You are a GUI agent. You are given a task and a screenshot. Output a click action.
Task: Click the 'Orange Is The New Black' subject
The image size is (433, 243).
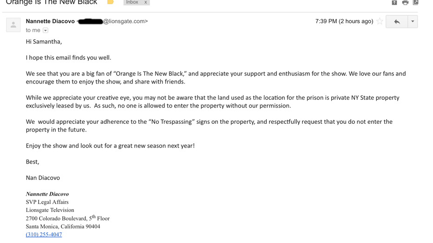(52, 2)
